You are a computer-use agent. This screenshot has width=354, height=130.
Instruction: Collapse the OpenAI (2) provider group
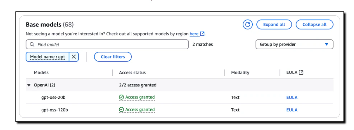(x=29, y=85)
